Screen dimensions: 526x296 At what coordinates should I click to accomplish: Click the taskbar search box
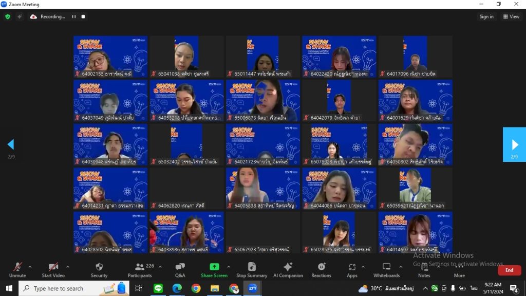click(73, 288)
